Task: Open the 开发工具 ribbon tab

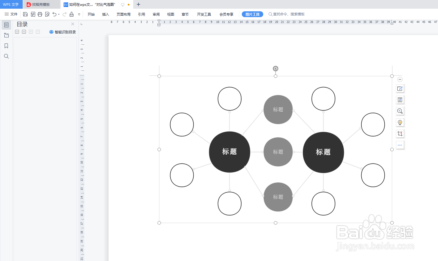Action: coord(204,14)
